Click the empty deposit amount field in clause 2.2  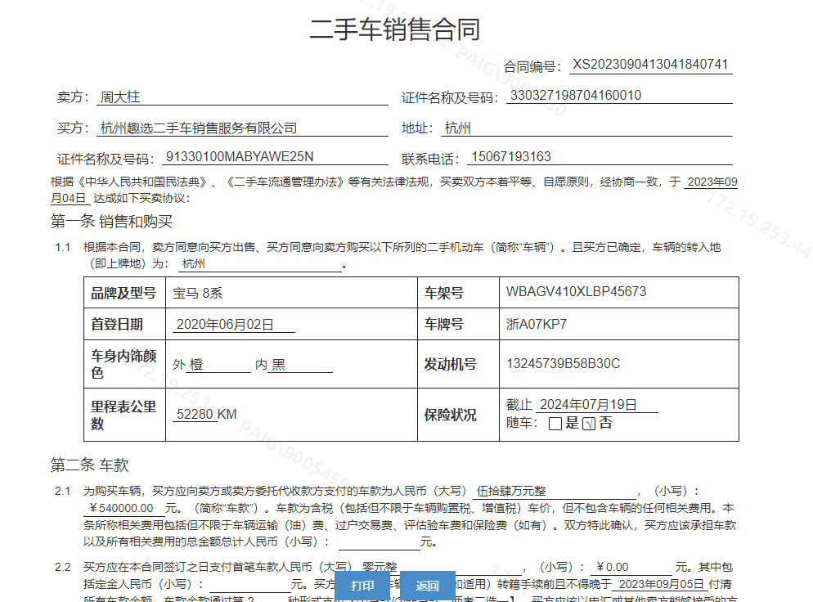[x=250, y=584]
